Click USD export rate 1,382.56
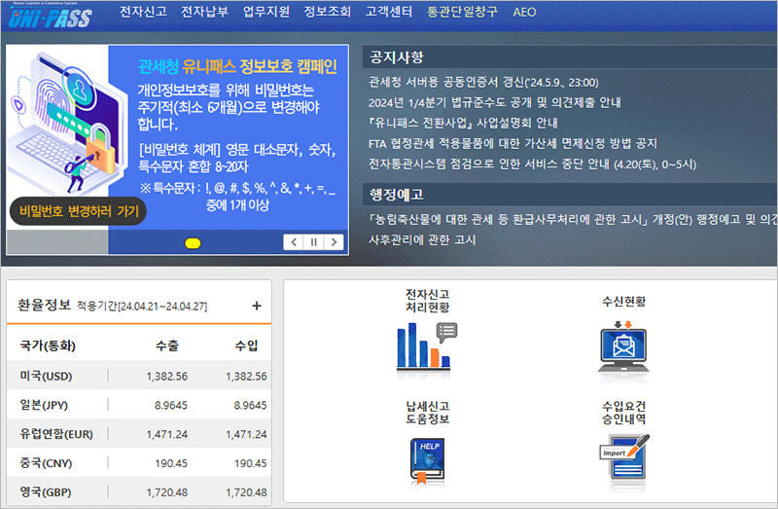This screenshot has width=778, height=509. click(166, 376)
